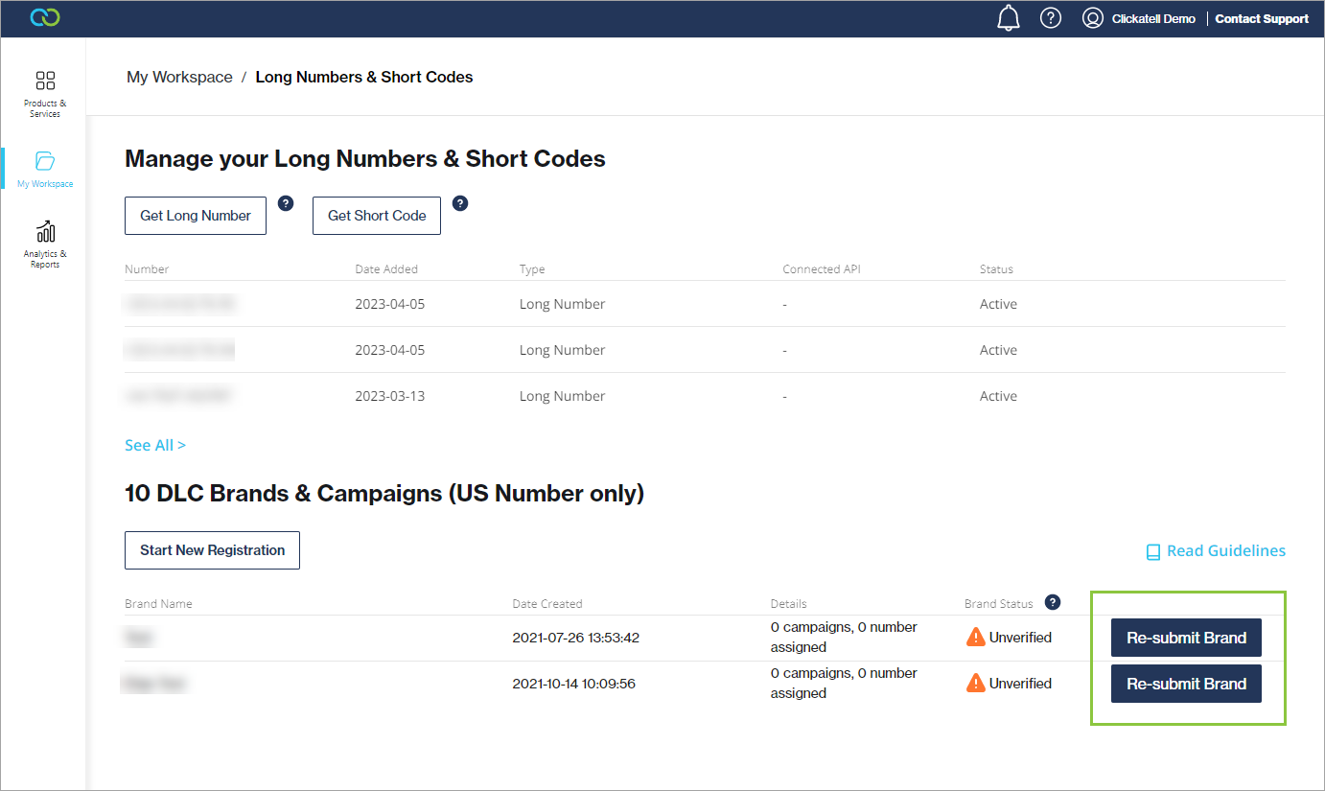Image resolution: width=1325 pixels, height=791 pixels.
Task: Click help icon beside Get Long Number
Action: [x=285, y=203]
